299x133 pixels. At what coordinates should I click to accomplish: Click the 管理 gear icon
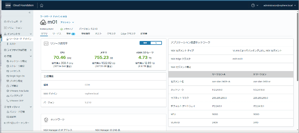[5, 56]
